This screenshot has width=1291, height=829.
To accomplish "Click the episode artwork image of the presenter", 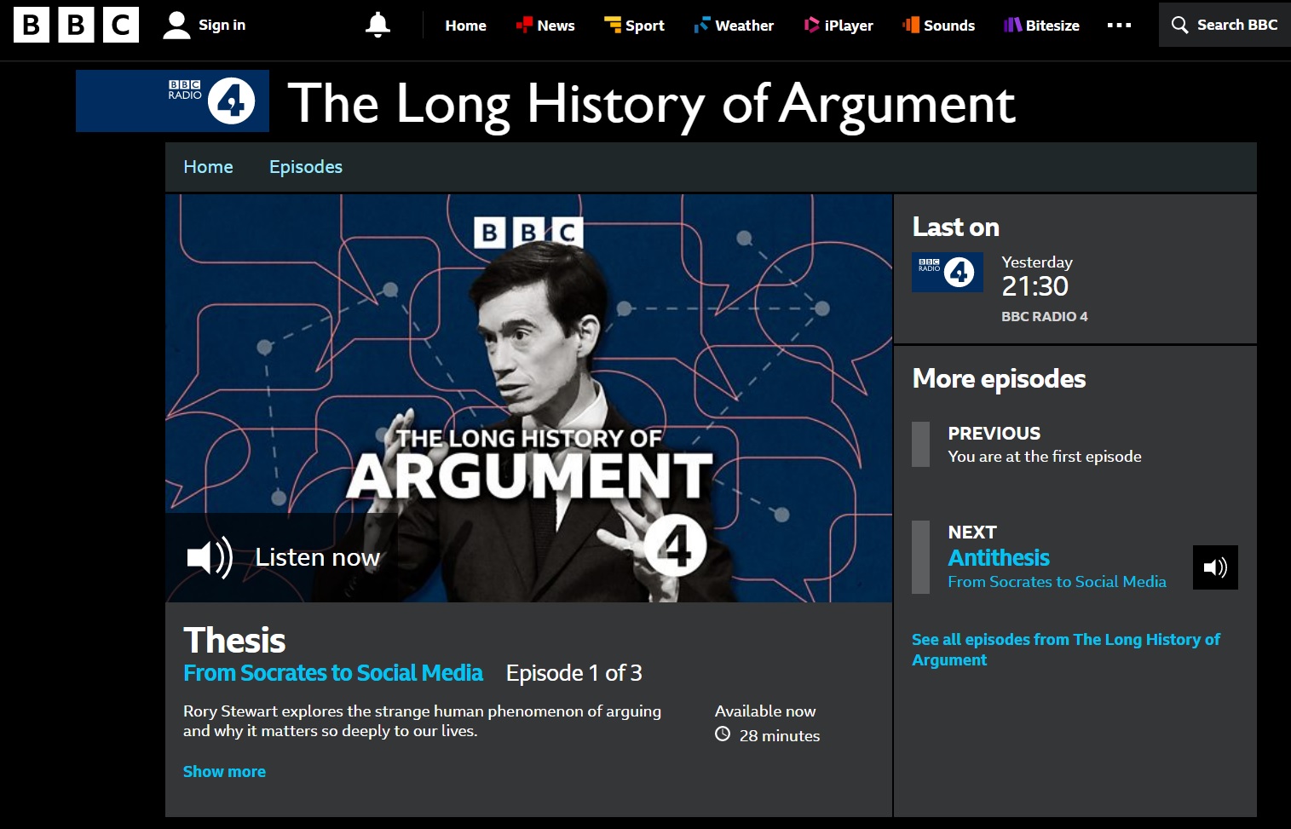I will (x=528, y=398).
